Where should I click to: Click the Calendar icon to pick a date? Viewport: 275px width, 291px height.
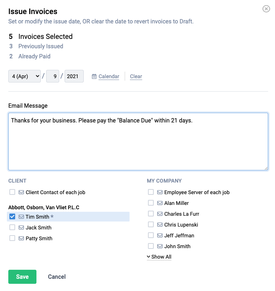pyautogui.click(x=105, y=76)
